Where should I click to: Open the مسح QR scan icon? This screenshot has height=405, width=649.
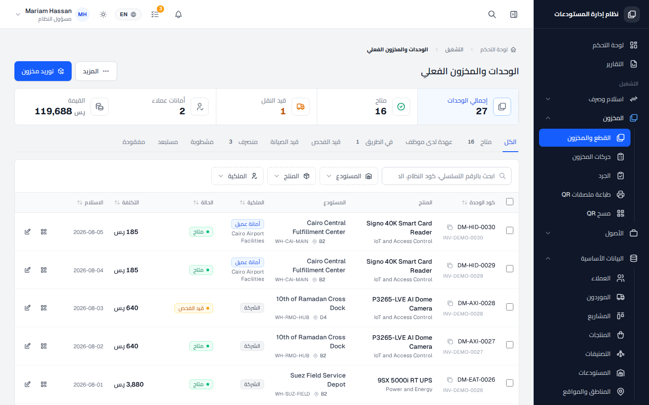621,213
